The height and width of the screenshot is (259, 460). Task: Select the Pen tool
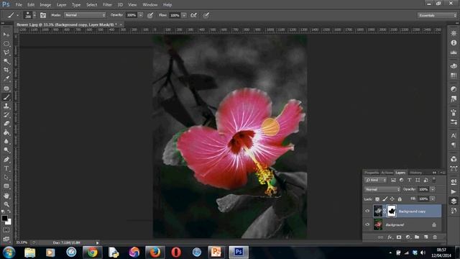click(x=6, y=160)
